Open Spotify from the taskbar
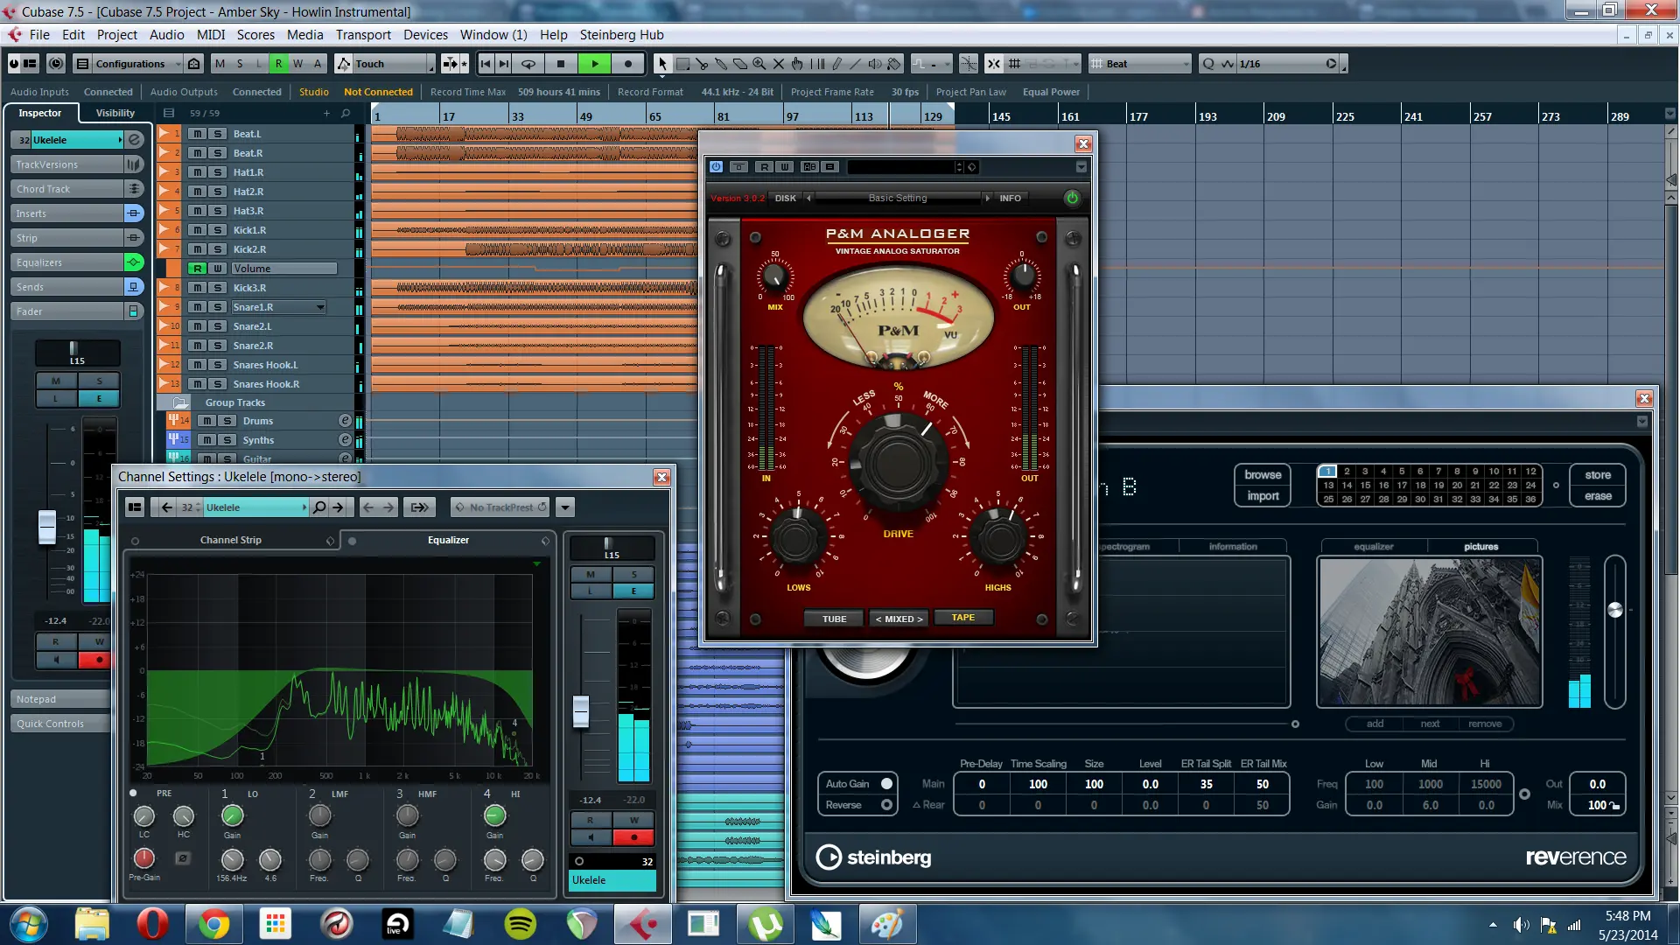Screen dimensions: 1680x945 (x=521, y=924)
